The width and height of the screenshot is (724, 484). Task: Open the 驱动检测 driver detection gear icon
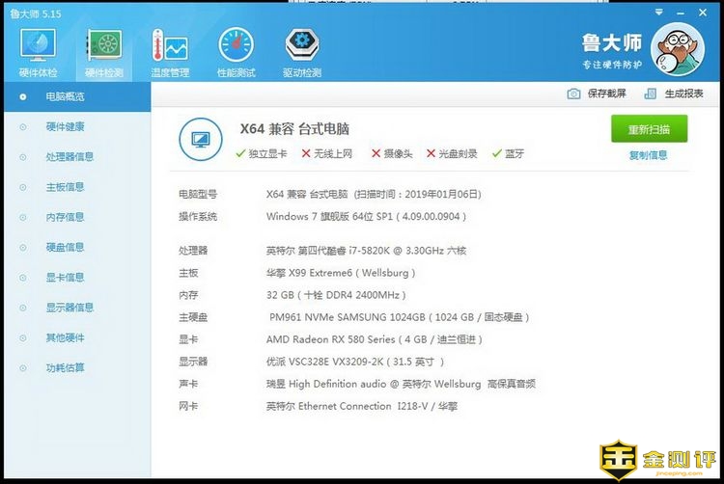tap(302, 45)
